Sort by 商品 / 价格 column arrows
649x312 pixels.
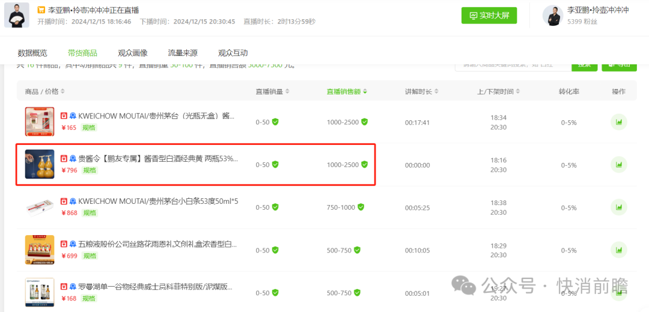[62, 91]
